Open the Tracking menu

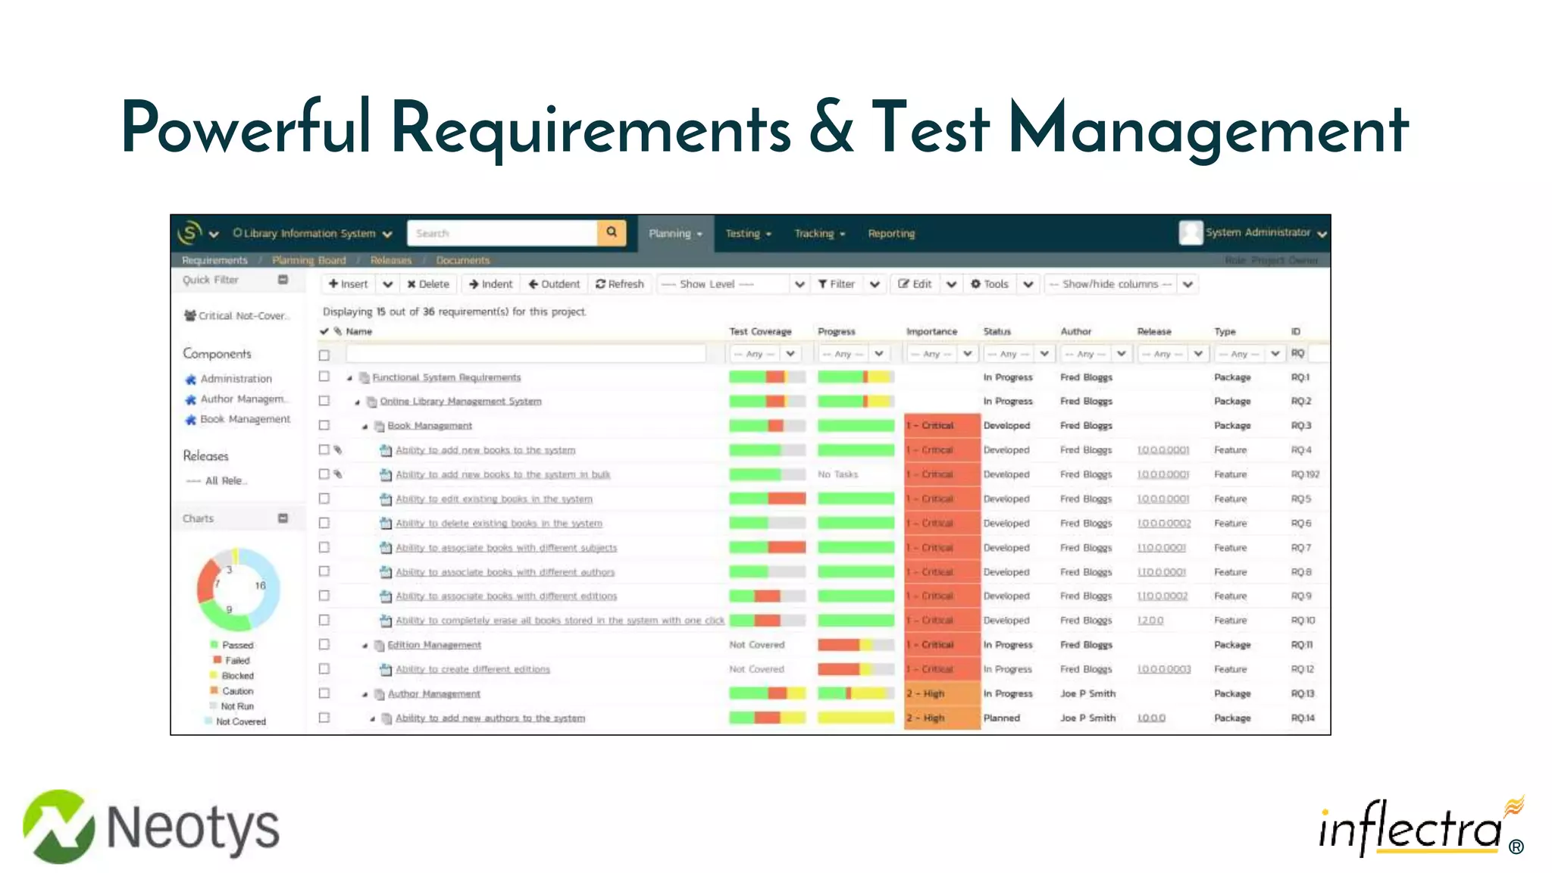point(819,233)
